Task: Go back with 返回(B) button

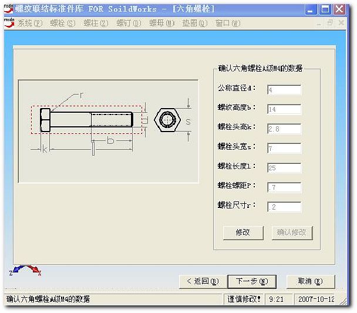Action: click(x=203, y=281)
